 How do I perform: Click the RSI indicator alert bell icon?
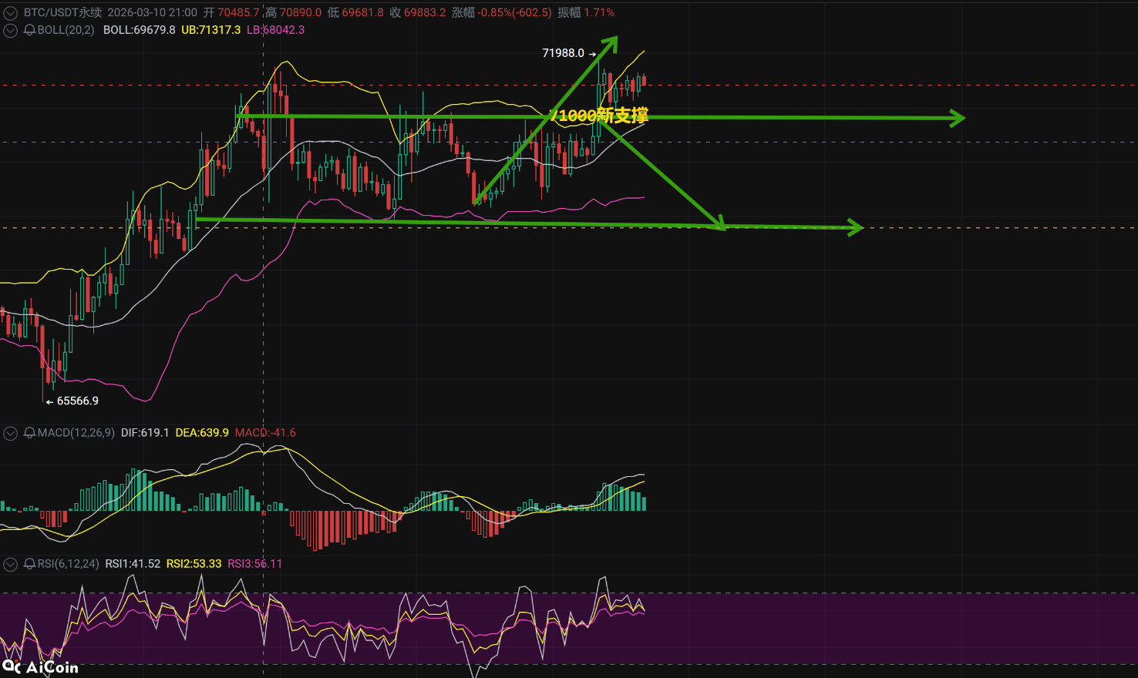pyautogui.click(x=29, y=564)
